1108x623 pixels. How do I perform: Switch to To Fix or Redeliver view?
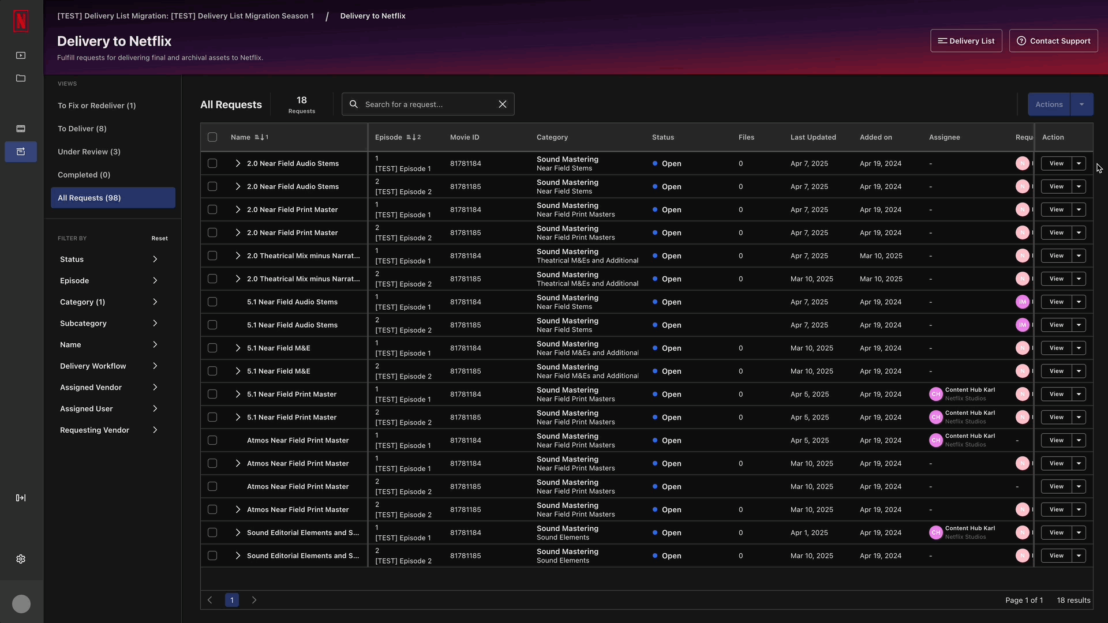[x=113, y=106]
